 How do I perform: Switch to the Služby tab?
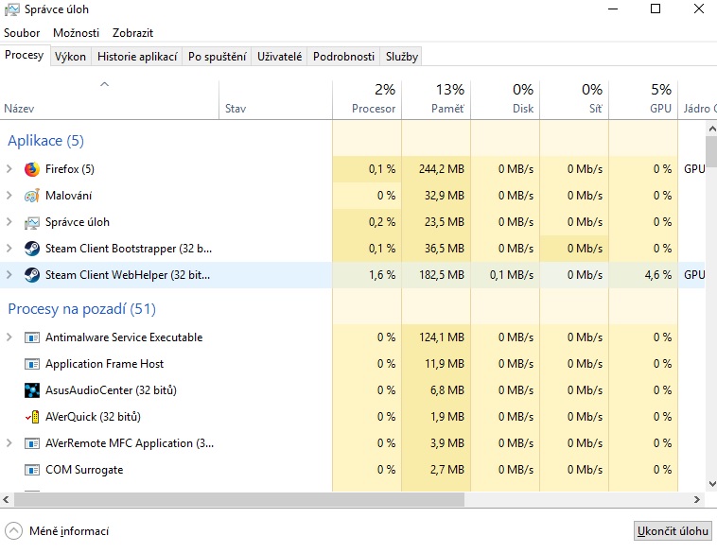click(x=402, y=57)
